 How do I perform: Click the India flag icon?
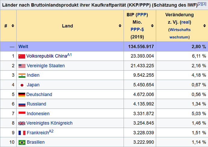(x=22, y=75)
